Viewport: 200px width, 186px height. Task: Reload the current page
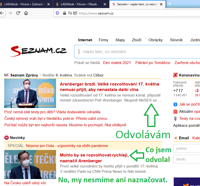pos(18,13)
